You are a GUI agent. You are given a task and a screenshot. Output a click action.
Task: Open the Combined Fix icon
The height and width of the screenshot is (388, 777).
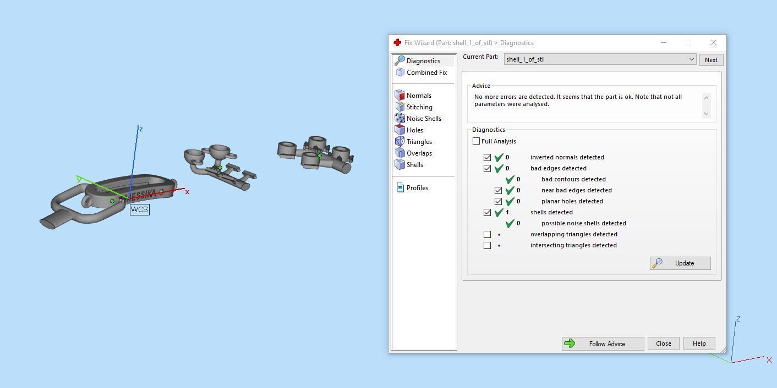click(400, 73)
